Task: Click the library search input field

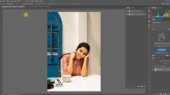Action: [161, 26]
